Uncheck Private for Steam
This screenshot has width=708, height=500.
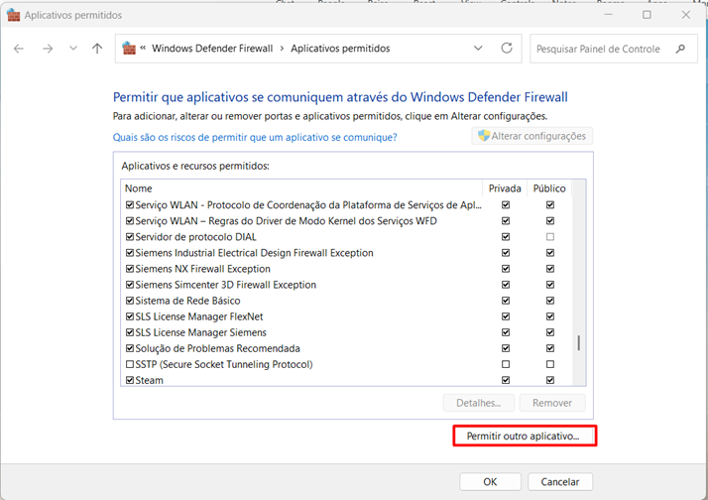point(506,380)
